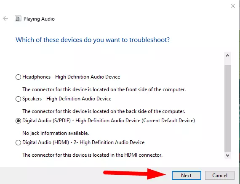Click the 'back side of the computer' description
Screen dimensions: 240x184
(104, 111)
